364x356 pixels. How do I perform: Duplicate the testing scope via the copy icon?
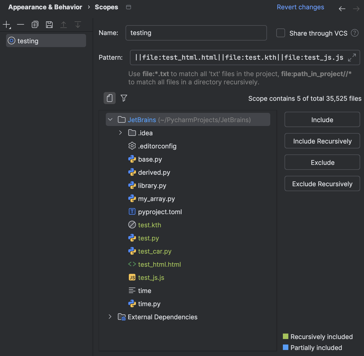(35, 24)
